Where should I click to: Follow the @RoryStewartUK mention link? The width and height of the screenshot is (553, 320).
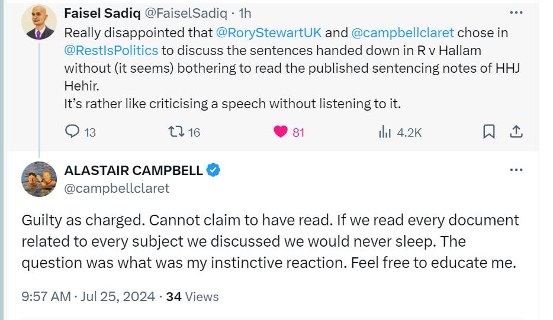(268, 33)
